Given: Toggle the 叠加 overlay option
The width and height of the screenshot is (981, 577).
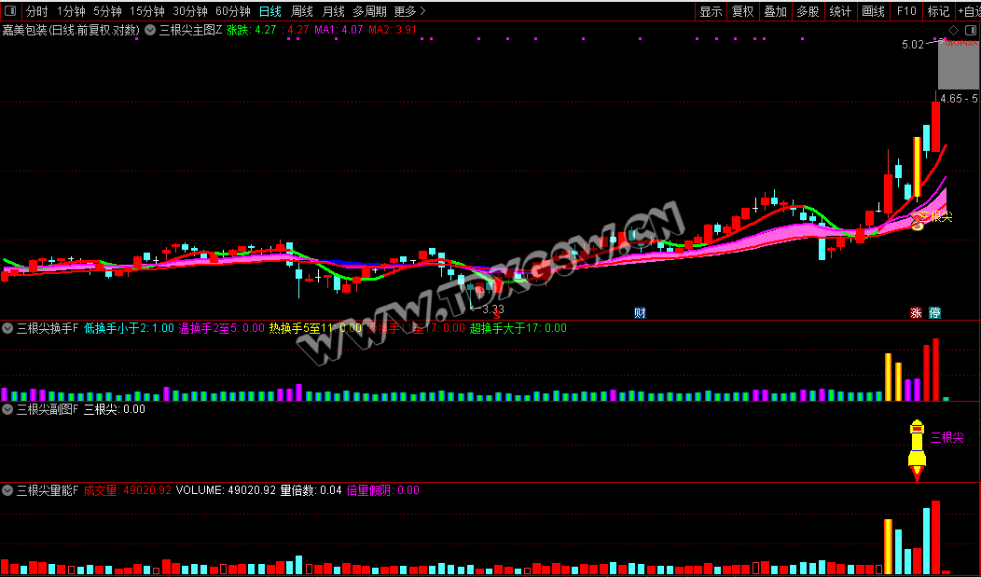Looking at the screenshot, I should [x=775, y=11].
